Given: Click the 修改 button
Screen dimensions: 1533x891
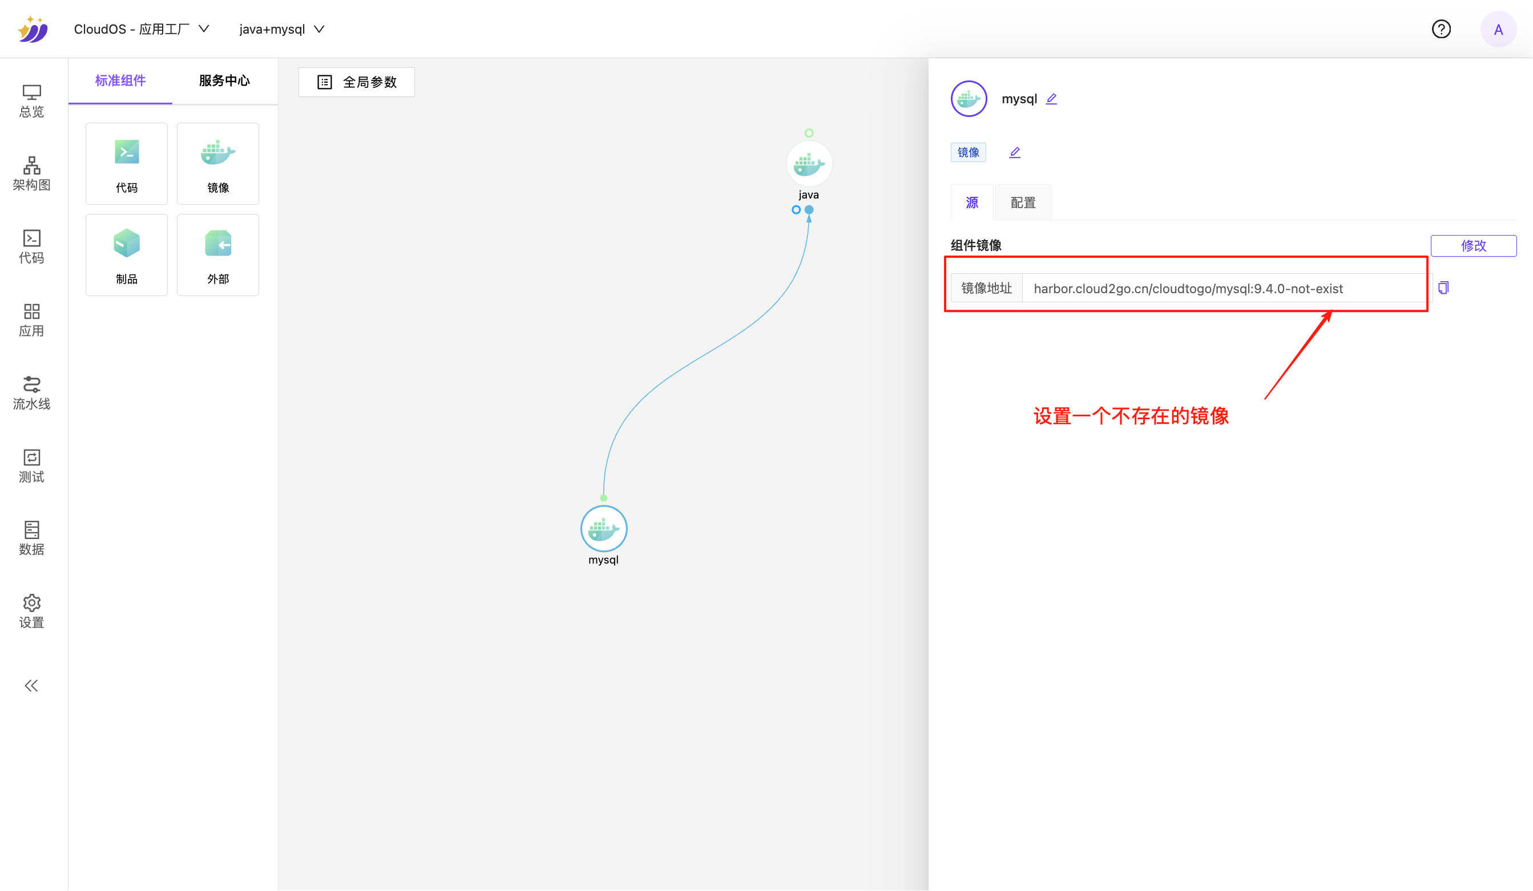Looking at the screenshot, I should (1474, 246).
